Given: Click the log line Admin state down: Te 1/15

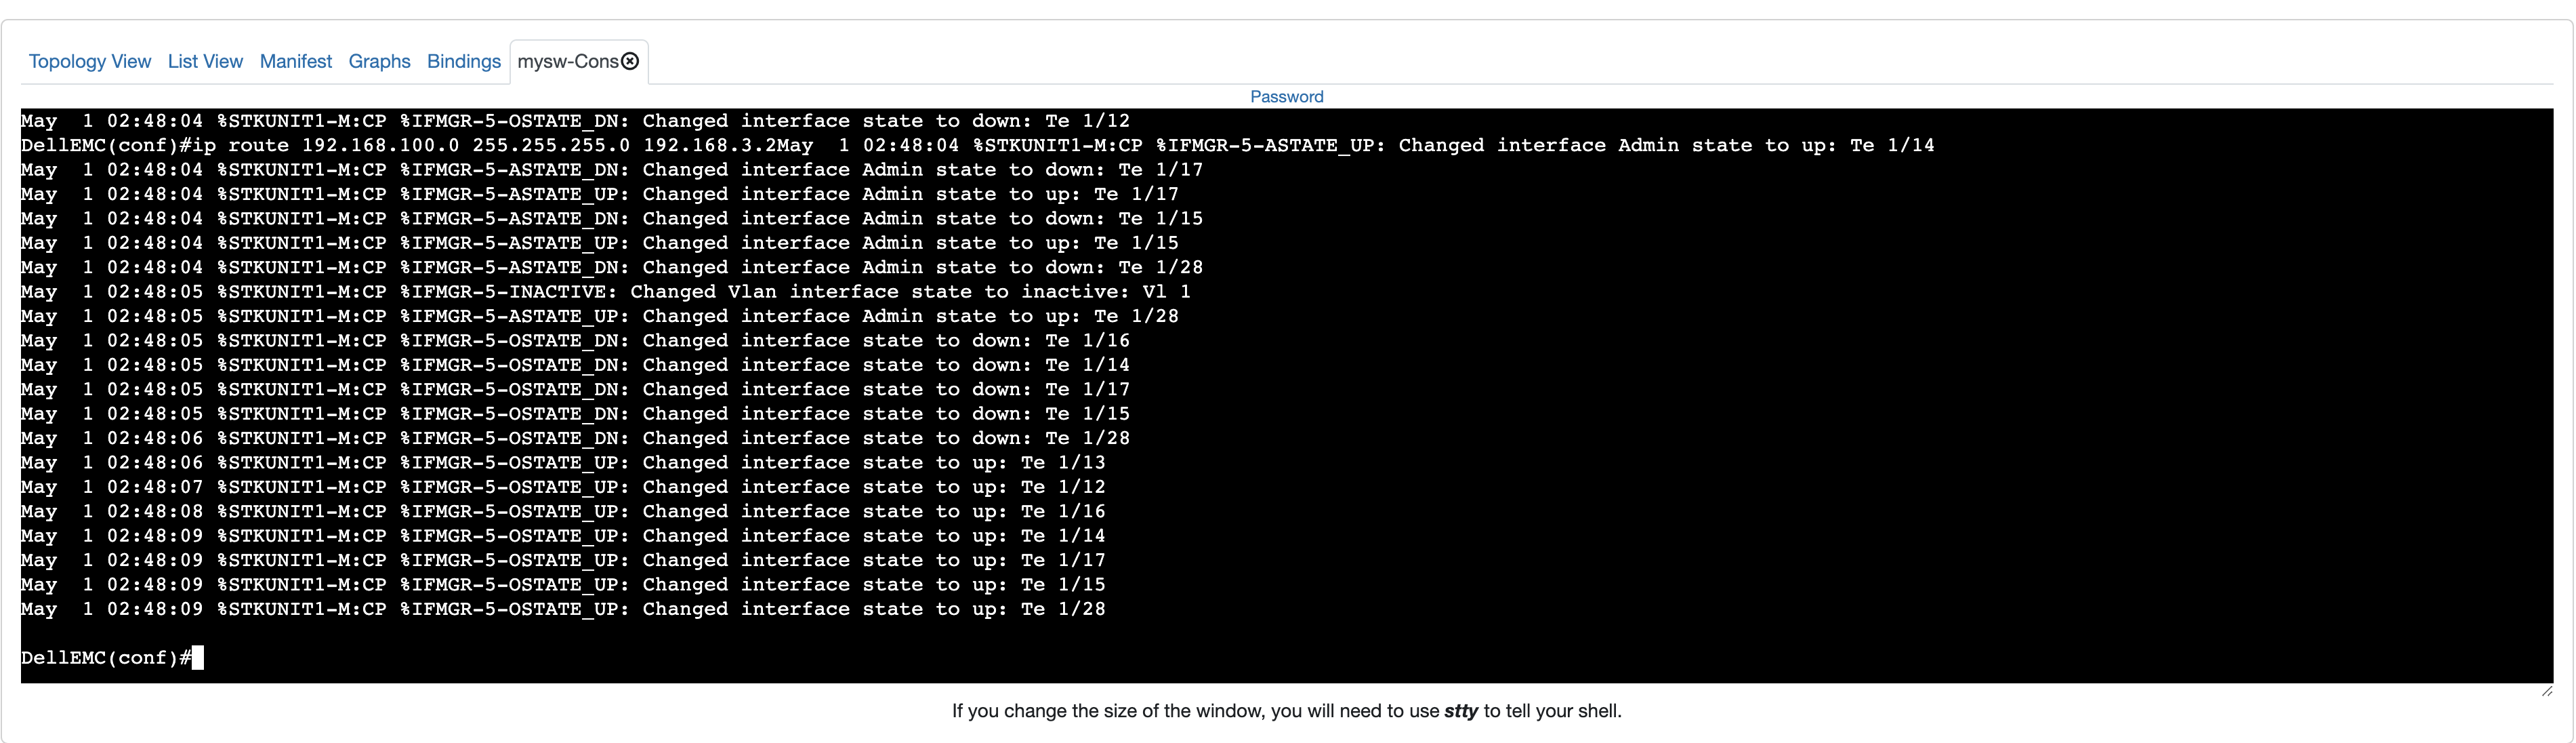Looking at the screenshot, I should [x=612, y=219].
